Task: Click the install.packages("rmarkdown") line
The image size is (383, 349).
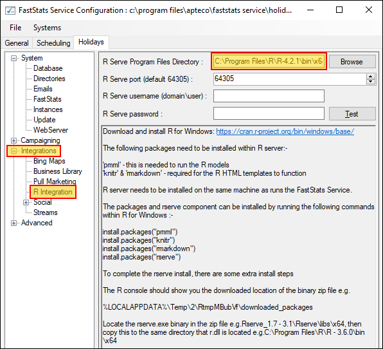Action: pyautogui.click(x=149, y=249)
